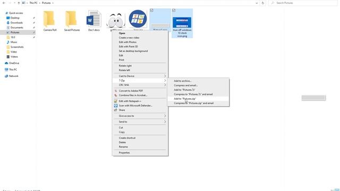Open Documents in the navigation pane
Image resolution: width=340 pixels, height=191 pixels.
[x=16, y=28]
